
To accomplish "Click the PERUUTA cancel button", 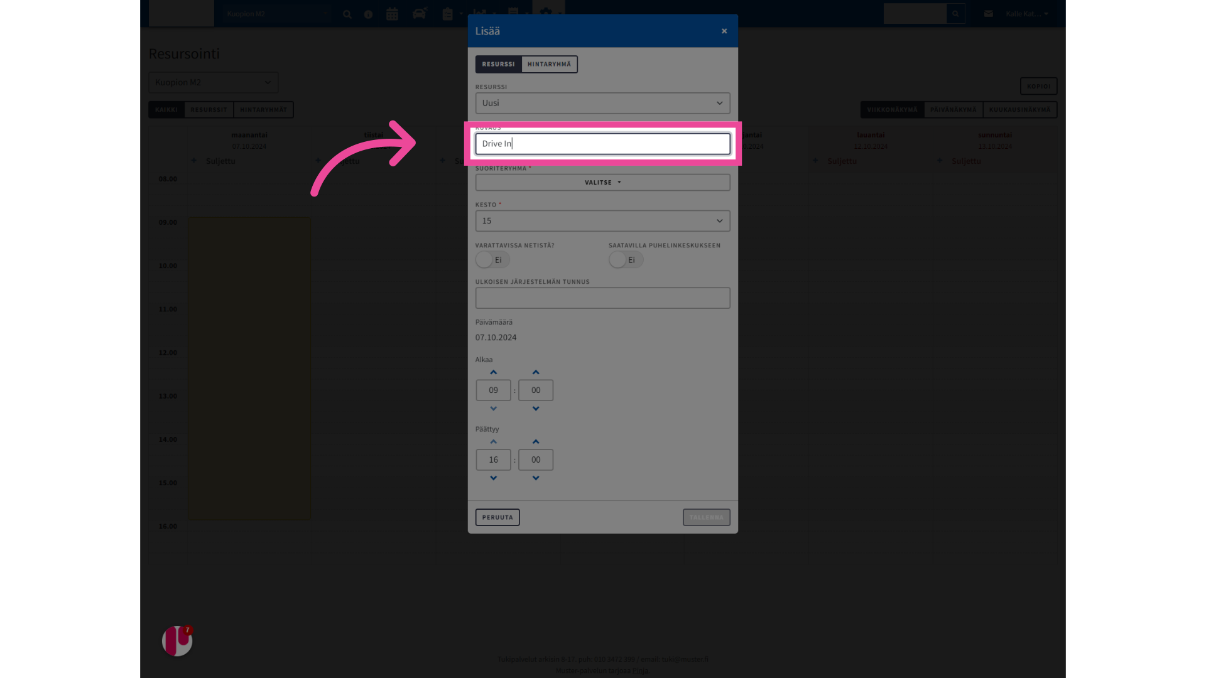I will [x=497, y=517].
